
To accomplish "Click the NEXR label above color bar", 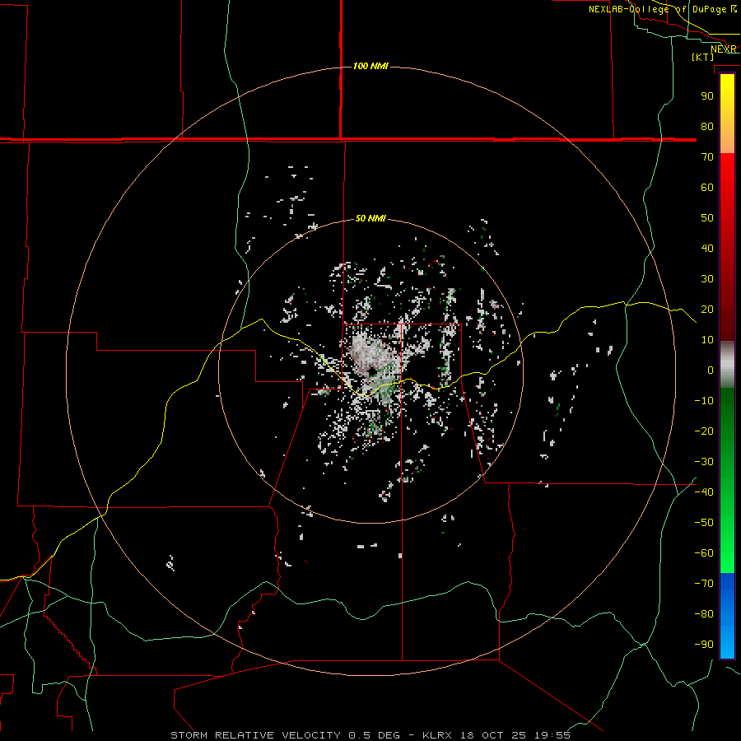I will click(724, 49).
